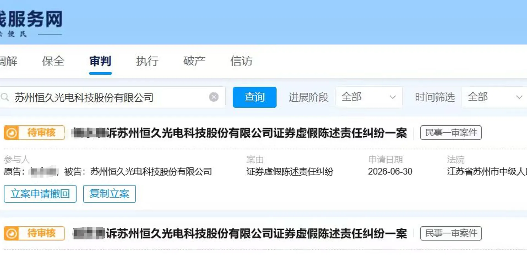Viewport: 527px width, 257px height.
Task: Click the 证券虚假陈述责任纠纷 case cause text
Action: 290,172
